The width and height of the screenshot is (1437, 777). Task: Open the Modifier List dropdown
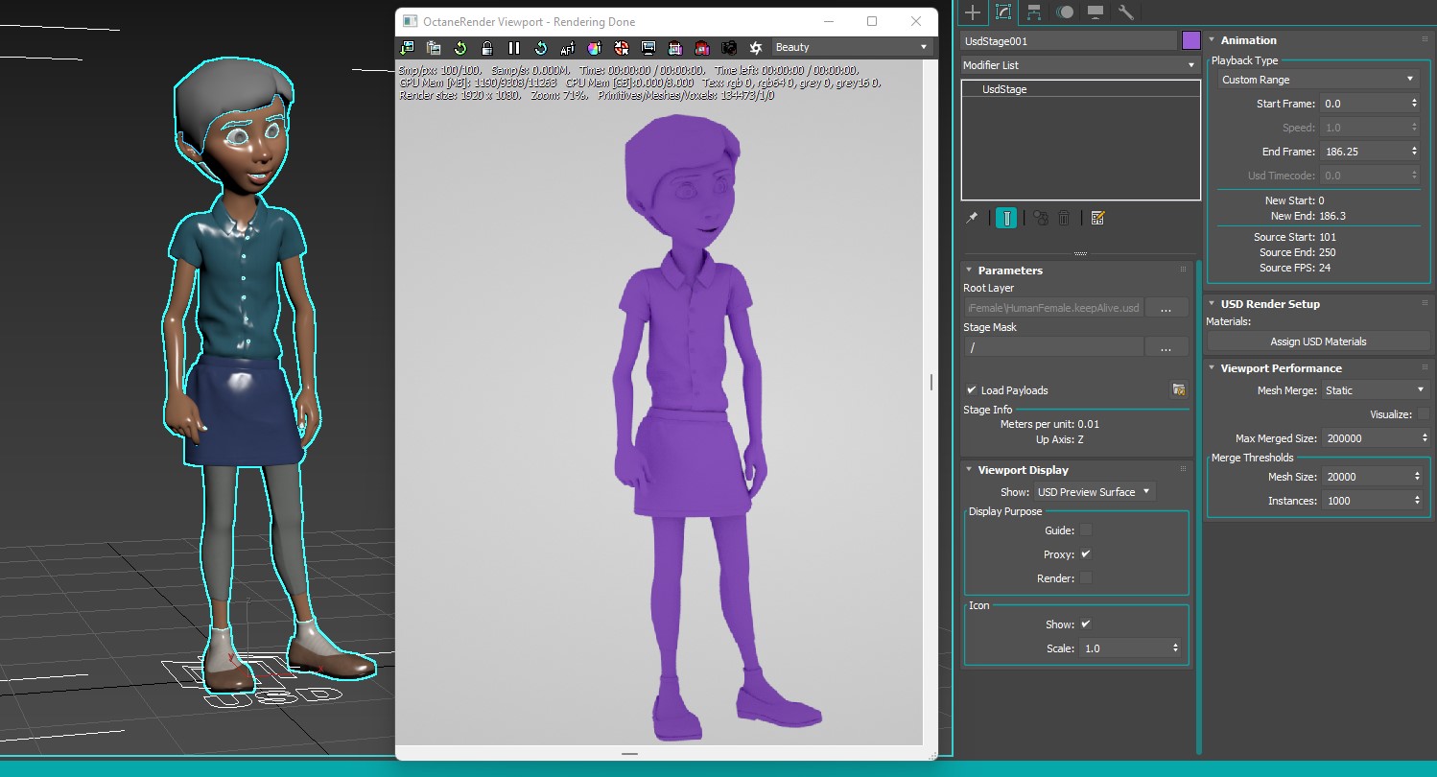(x=1080, y=65)
